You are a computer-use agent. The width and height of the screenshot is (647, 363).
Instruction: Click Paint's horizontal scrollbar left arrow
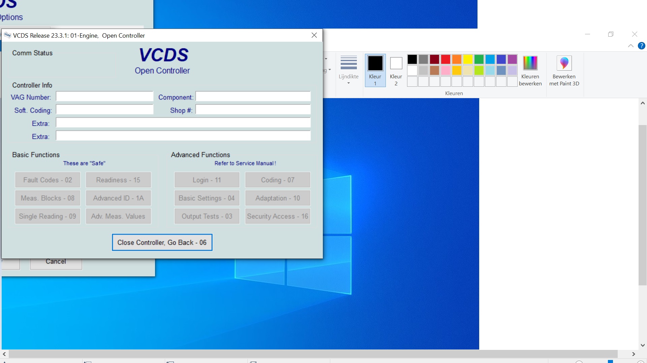tap(4, 354)
